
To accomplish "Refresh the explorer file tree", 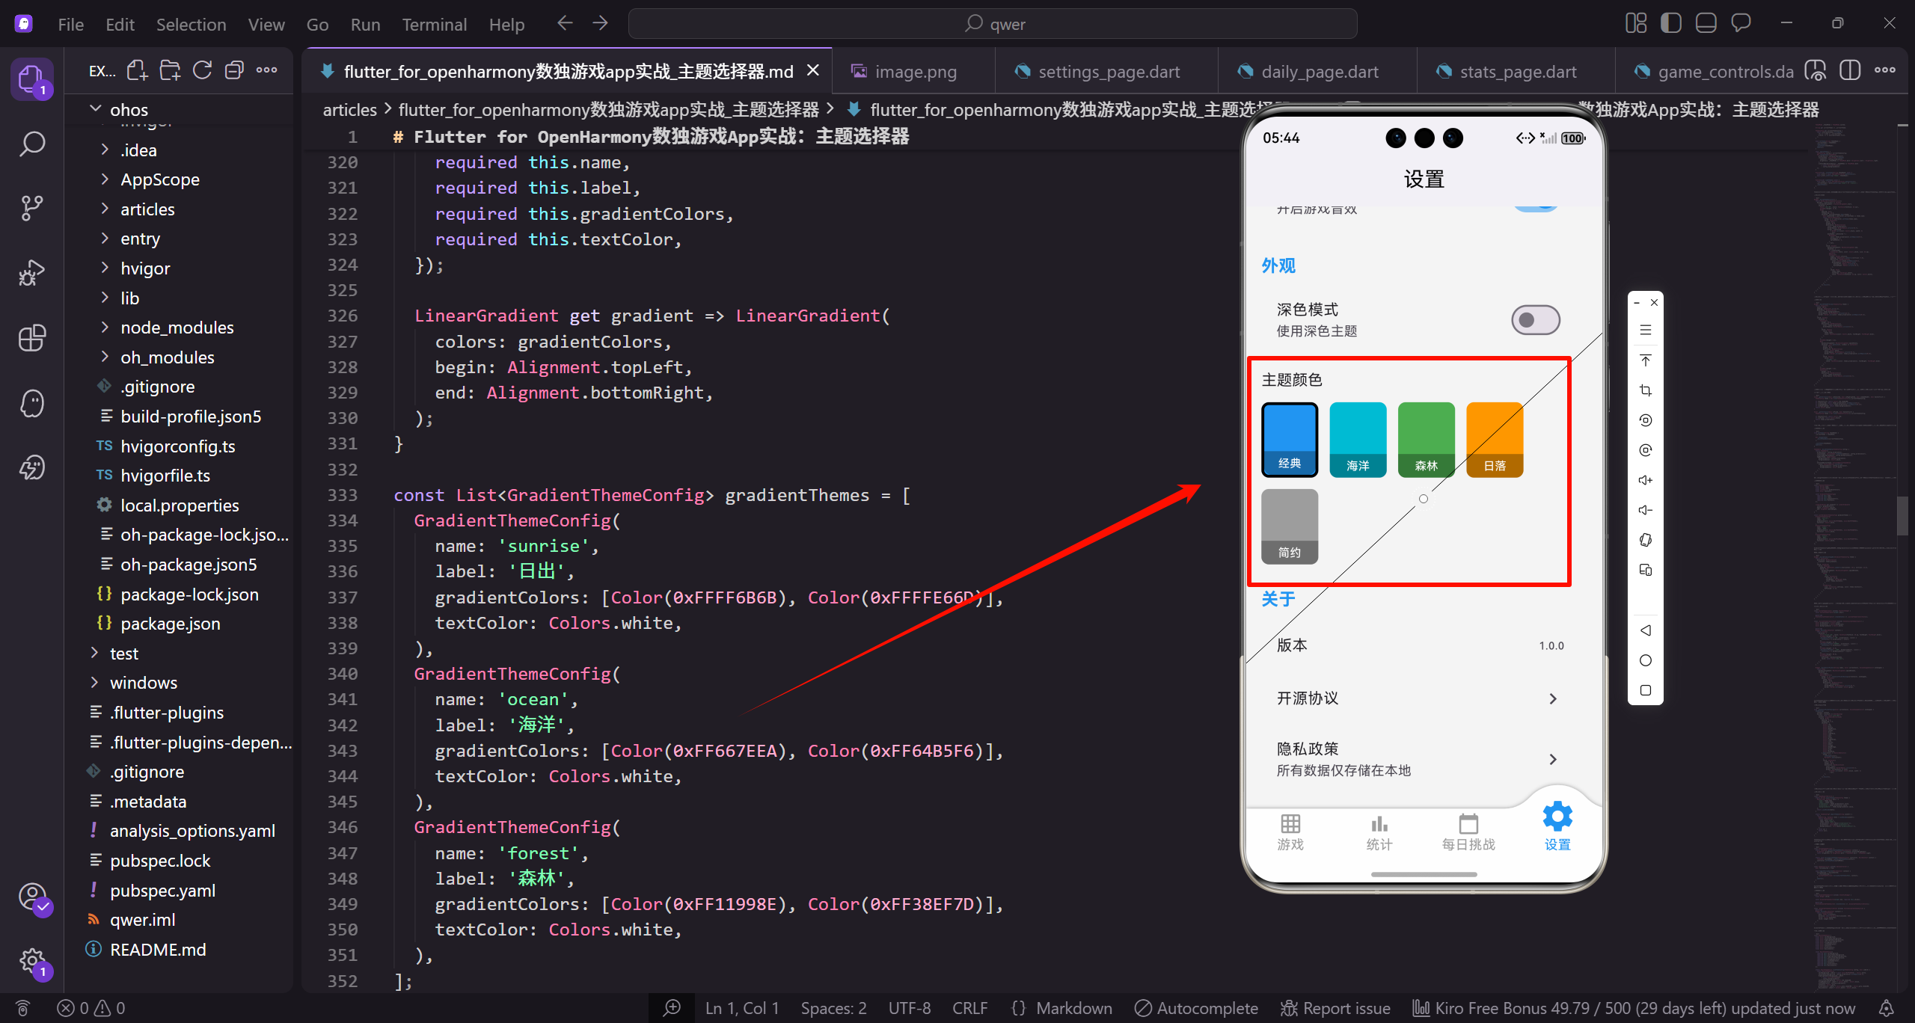I will [x=202, y=71].
